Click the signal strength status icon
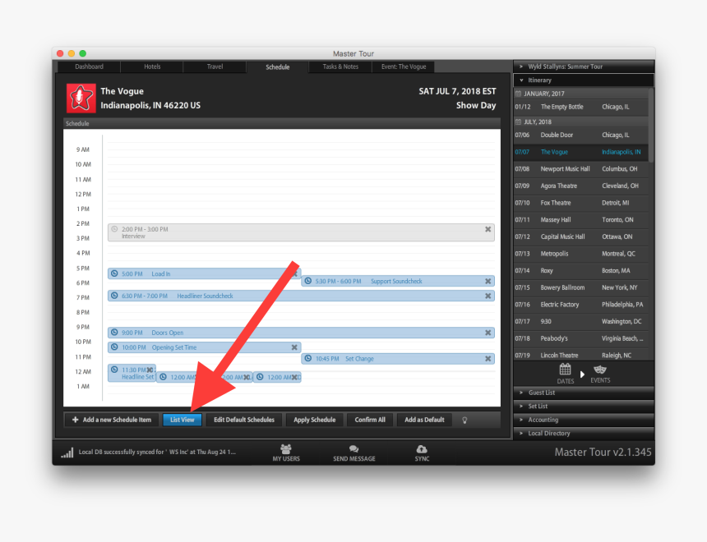Viewport: 707px width, 542px height. [67, 452]
